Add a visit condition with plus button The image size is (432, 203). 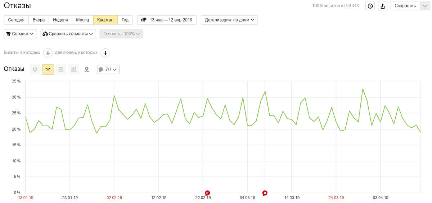pyautogui.click(x=48, y=53)
